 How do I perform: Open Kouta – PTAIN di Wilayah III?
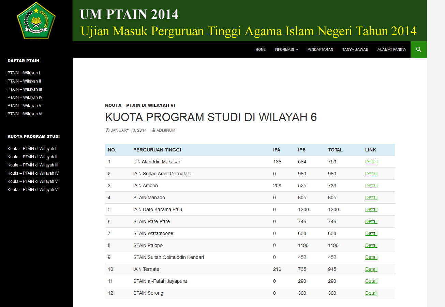pos(33,165)
